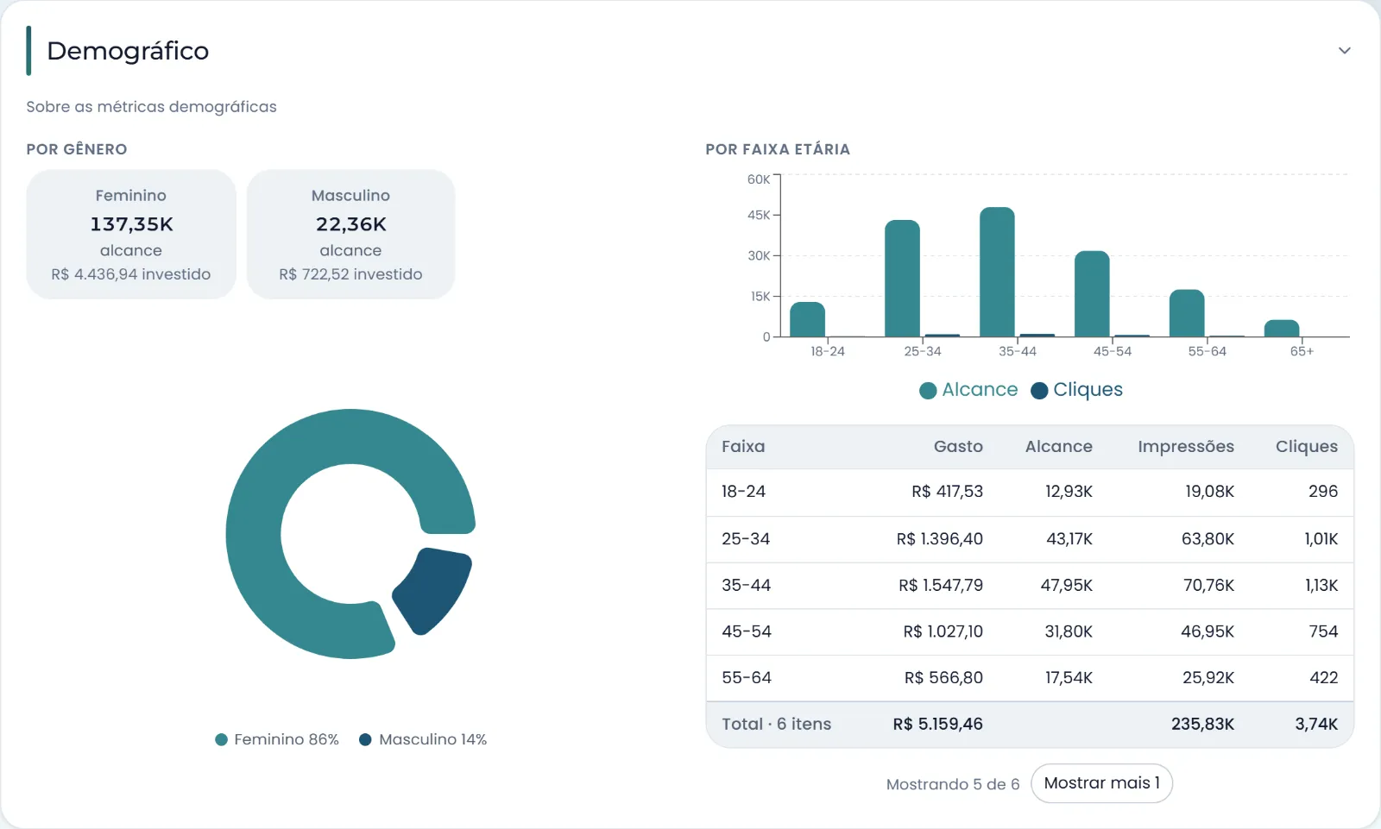
Task: Select the 25-34 row label
Action: [x=746, y=539]
